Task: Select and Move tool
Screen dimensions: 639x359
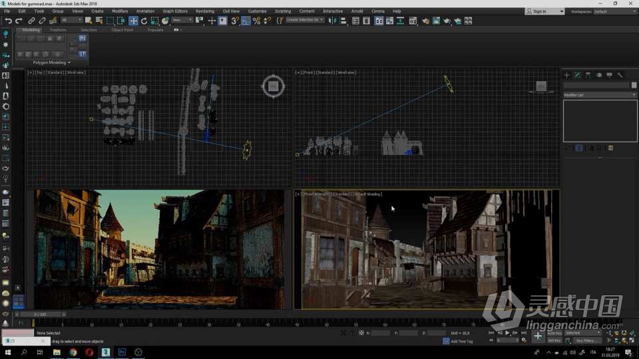Action: coord(133,21)
